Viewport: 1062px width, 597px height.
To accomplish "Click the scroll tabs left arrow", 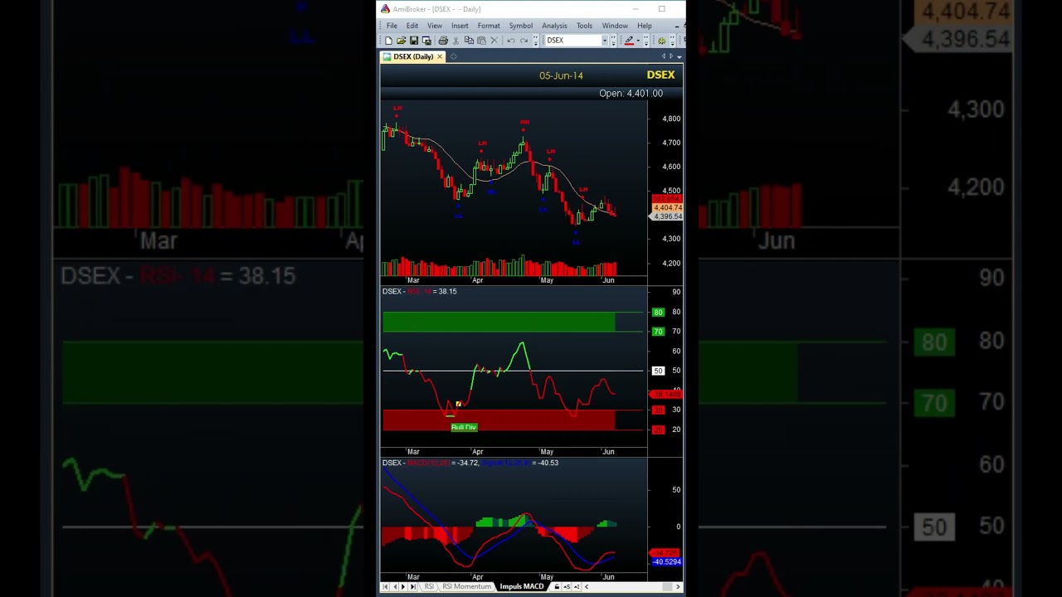I will pos(664,56).
